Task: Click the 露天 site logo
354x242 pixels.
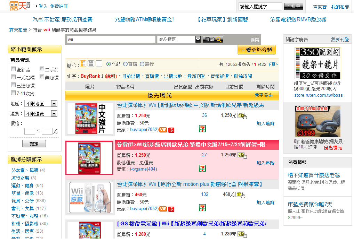Action: [19, 6]
